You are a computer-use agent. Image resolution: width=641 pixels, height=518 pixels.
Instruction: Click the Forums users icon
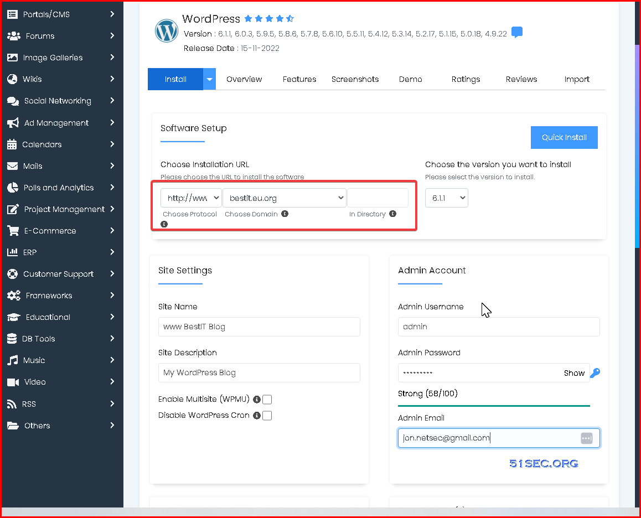[14, 36]
